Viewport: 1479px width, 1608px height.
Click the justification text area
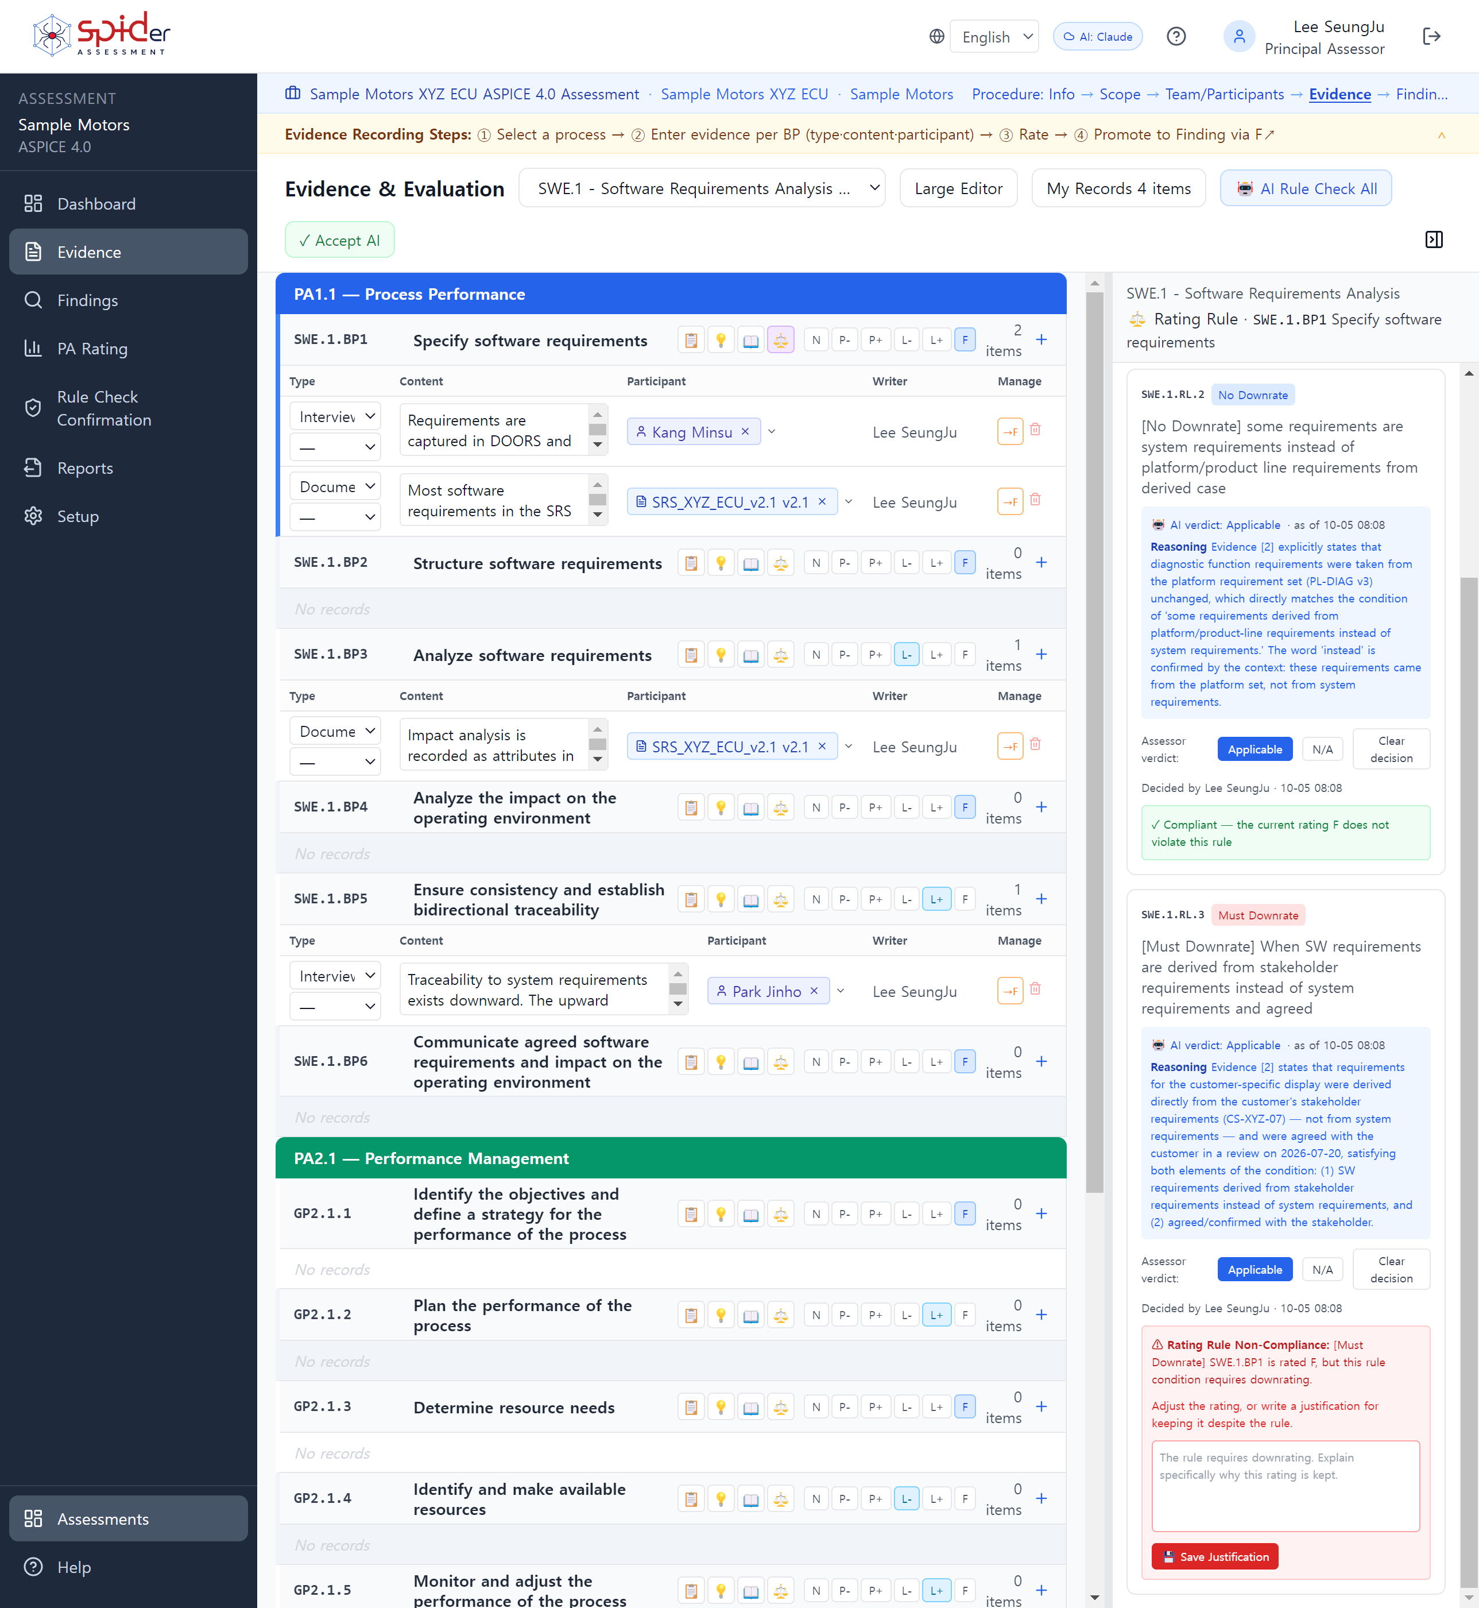(1286, 1486)
